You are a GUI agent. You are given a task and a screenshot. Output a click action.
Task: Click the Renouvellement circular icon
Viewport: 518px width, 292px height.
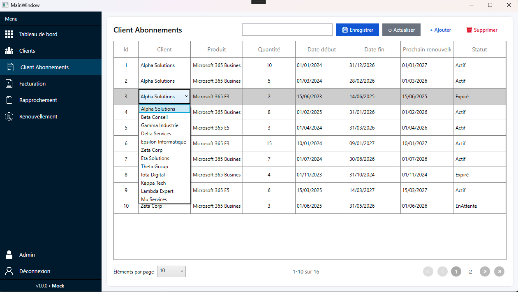tap(9, 116)
